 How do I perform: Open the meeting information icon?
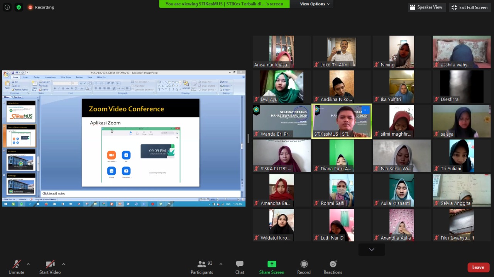coord(7,7)
